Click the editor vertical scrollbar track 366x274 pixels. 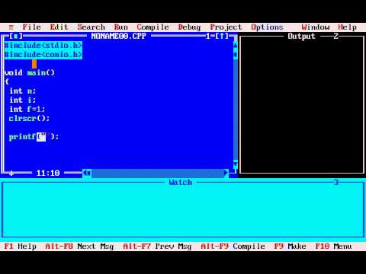[236, 109]
